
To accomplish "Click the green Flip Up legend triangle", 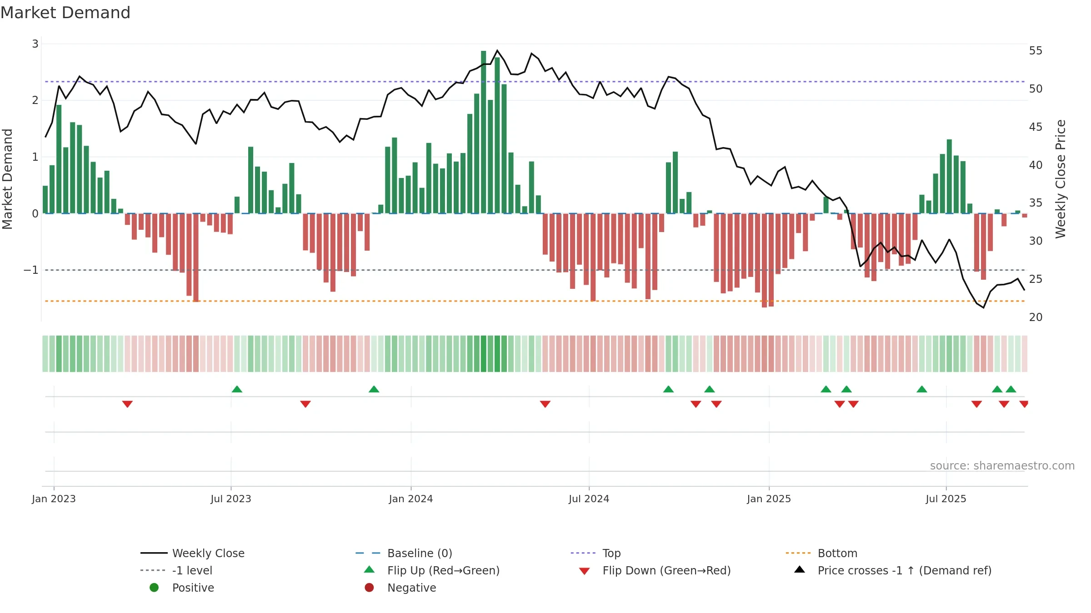I will click(x=370, y=569).
